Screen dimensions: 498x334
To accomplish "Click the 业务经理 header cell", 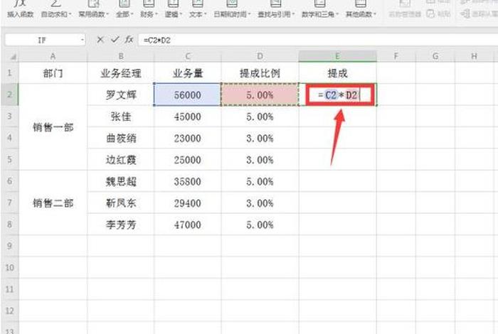I will pyautogui.click(x=121, y=73).
